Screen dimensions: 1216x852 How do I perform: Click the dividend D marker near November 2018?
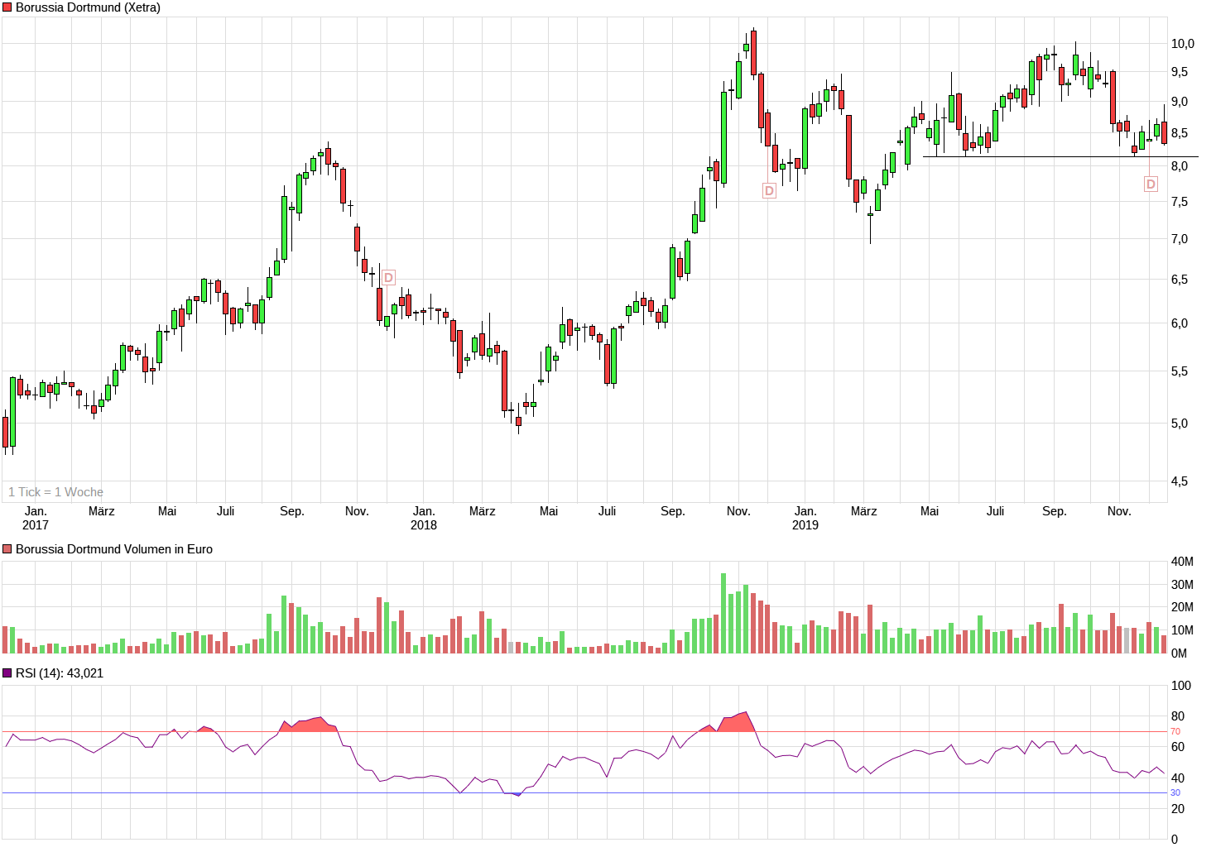769,191
